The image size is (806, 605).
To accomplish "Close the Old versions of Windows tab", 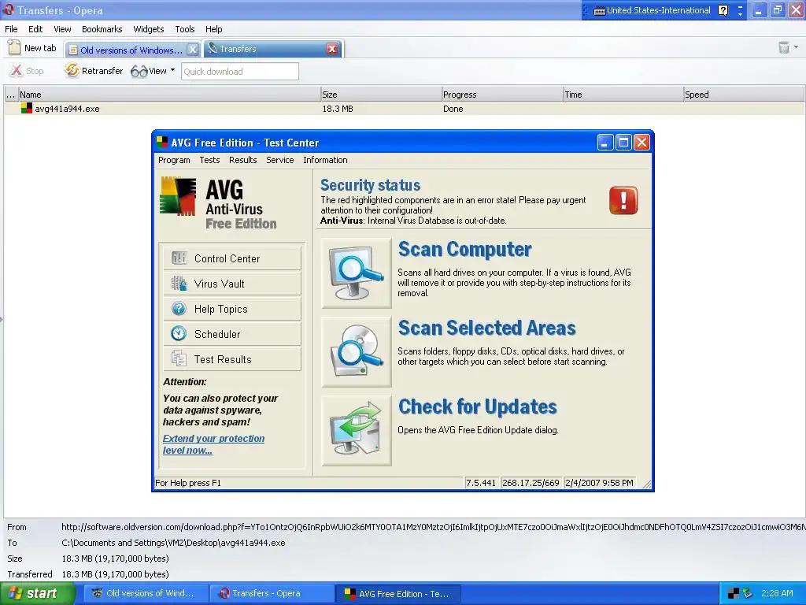I will pyautogui.click(x=192, y=50).
